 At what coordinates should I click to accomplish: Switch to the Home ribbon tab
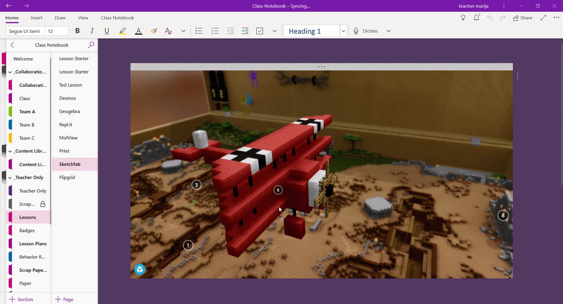(12, 18)
